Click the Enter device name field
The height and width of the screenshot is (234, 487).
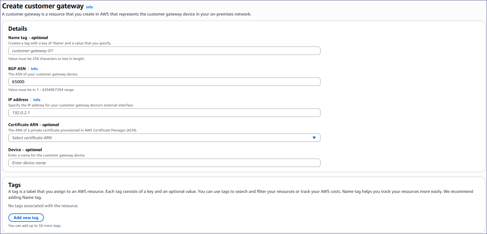click(x=164, y=163)
